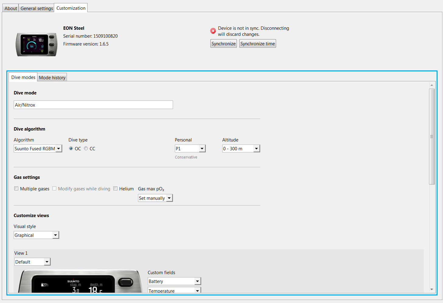Open the Altitude 0 - 300 m dropdown
The width and height of the screenshot is (443, 303).
241,148
